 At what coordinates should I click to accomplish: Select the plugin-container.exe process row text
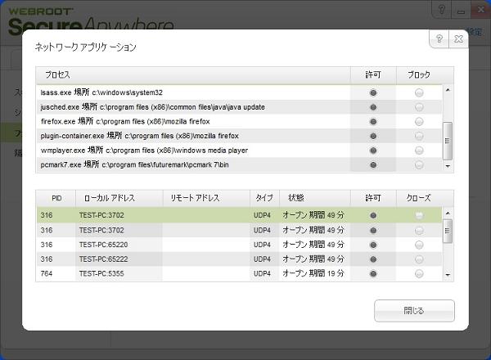coord(140,136)
